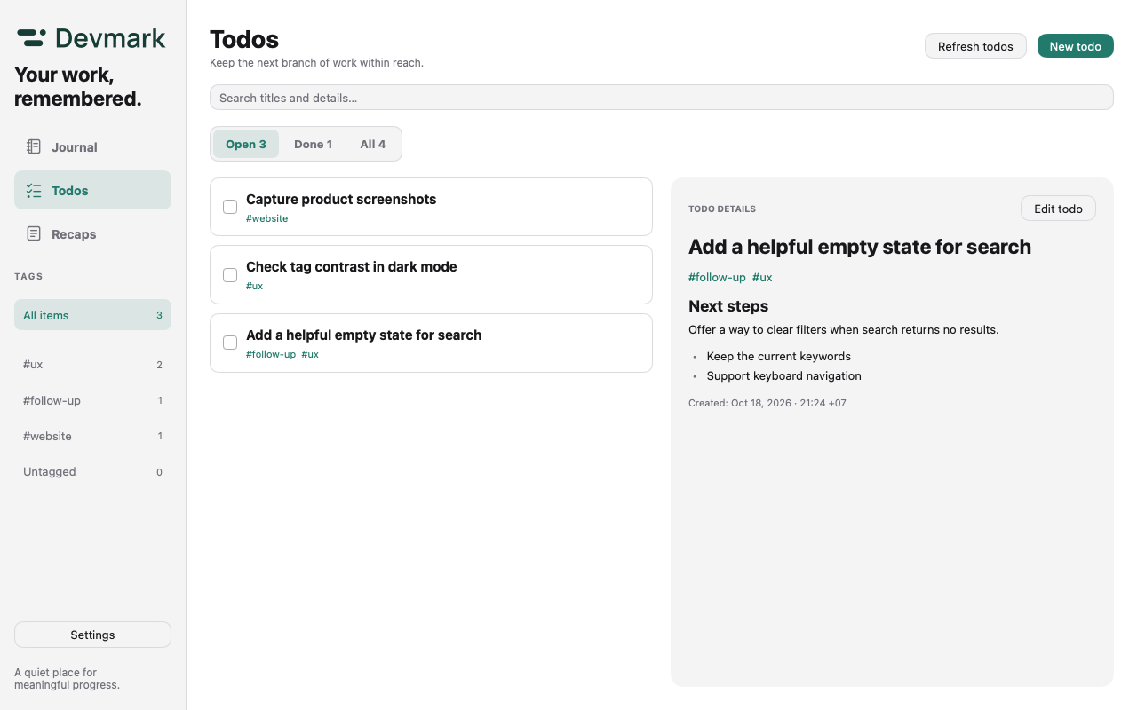Mark the empty state for search todo done
Screen dimensions: 1137x710
[230, 343]
